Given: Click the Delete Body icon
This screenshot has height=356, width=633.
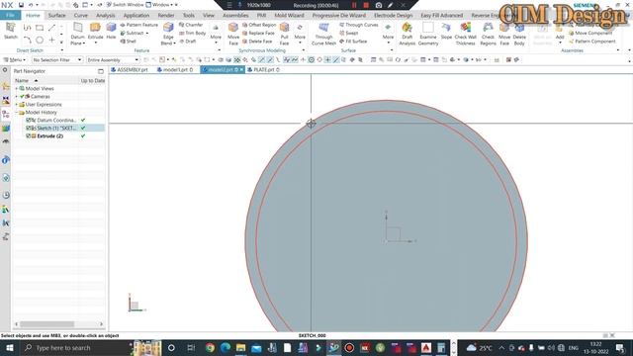Looking at the screenshot, I should (519, 34).
